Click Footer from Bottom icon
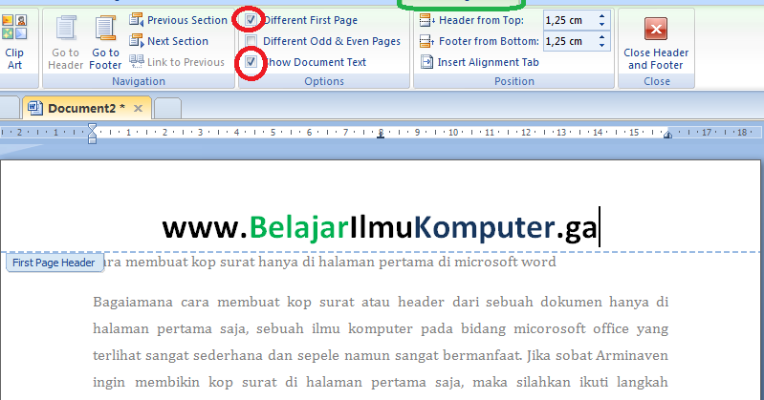Screen dimensions: 764x400 [426, 41]
